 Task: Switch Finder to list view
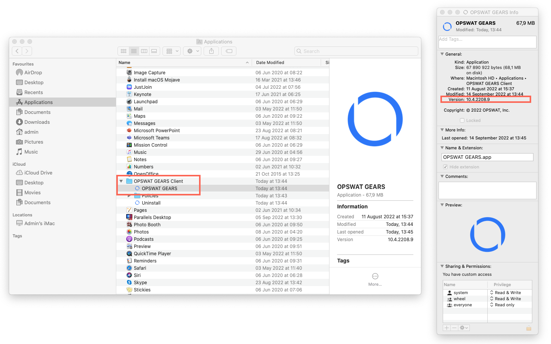pos(134,51)
